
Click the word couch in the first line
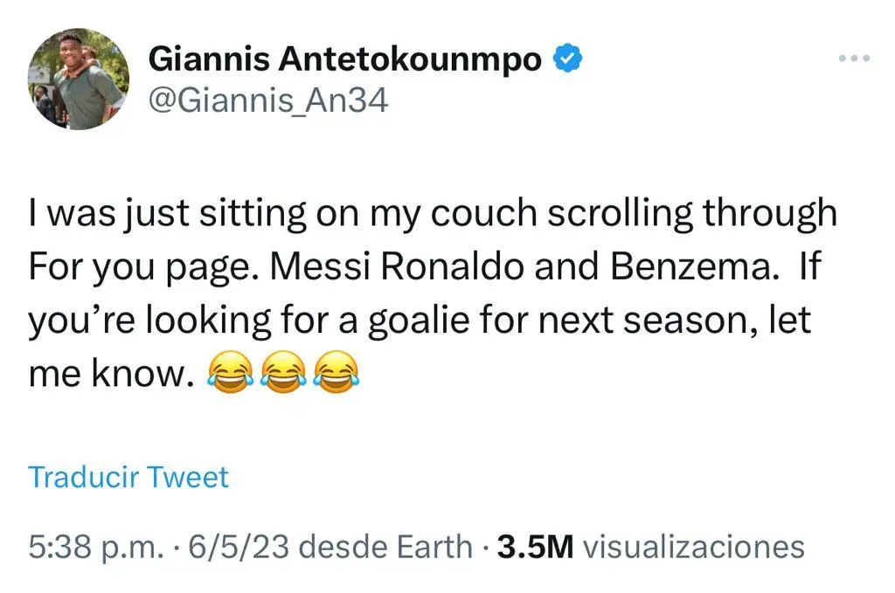(x=486, y=211)
